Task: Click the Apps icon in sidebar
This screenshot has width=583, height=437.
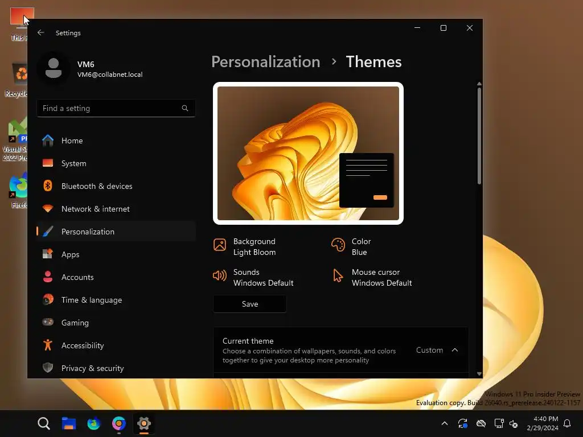Action: 48,254
